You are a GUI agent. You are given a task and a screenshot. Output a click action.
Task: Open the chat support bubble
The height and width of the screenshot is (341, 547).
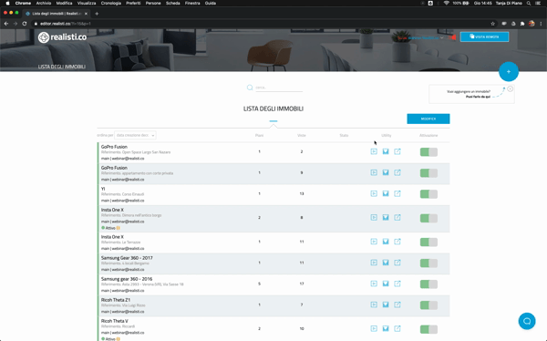[x=527, y=321]
